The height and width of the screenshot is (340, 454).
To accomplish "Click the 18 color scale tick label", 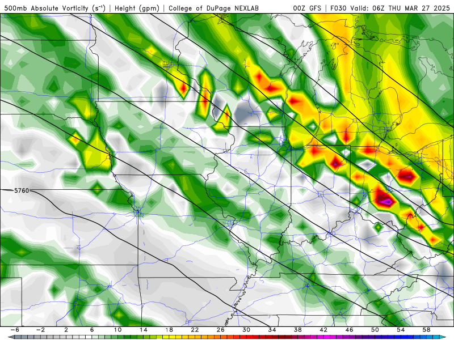I will coord(169,330).
